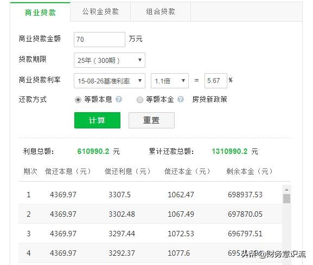
Task: Click the 期次 column header
Action: coord(30,171)
